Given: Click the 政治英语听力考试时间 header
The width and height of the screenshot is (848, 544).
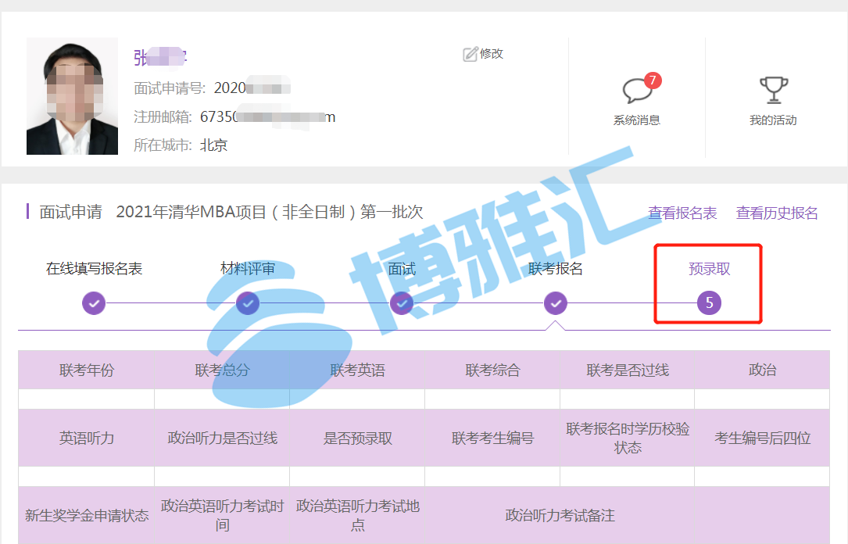Looking at the screenshot, I should (222, 515).
